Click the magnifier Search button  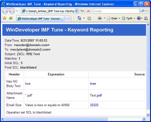[x=143, y=11]
